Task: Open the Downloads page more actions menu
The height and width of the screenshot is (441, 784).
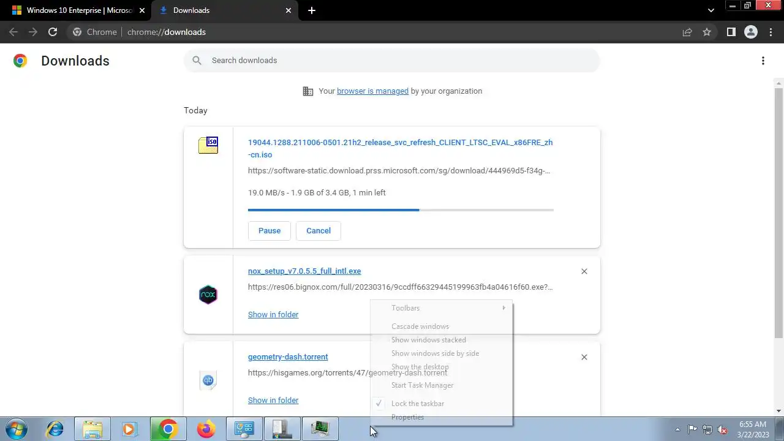Action: (x=763, y=61)
